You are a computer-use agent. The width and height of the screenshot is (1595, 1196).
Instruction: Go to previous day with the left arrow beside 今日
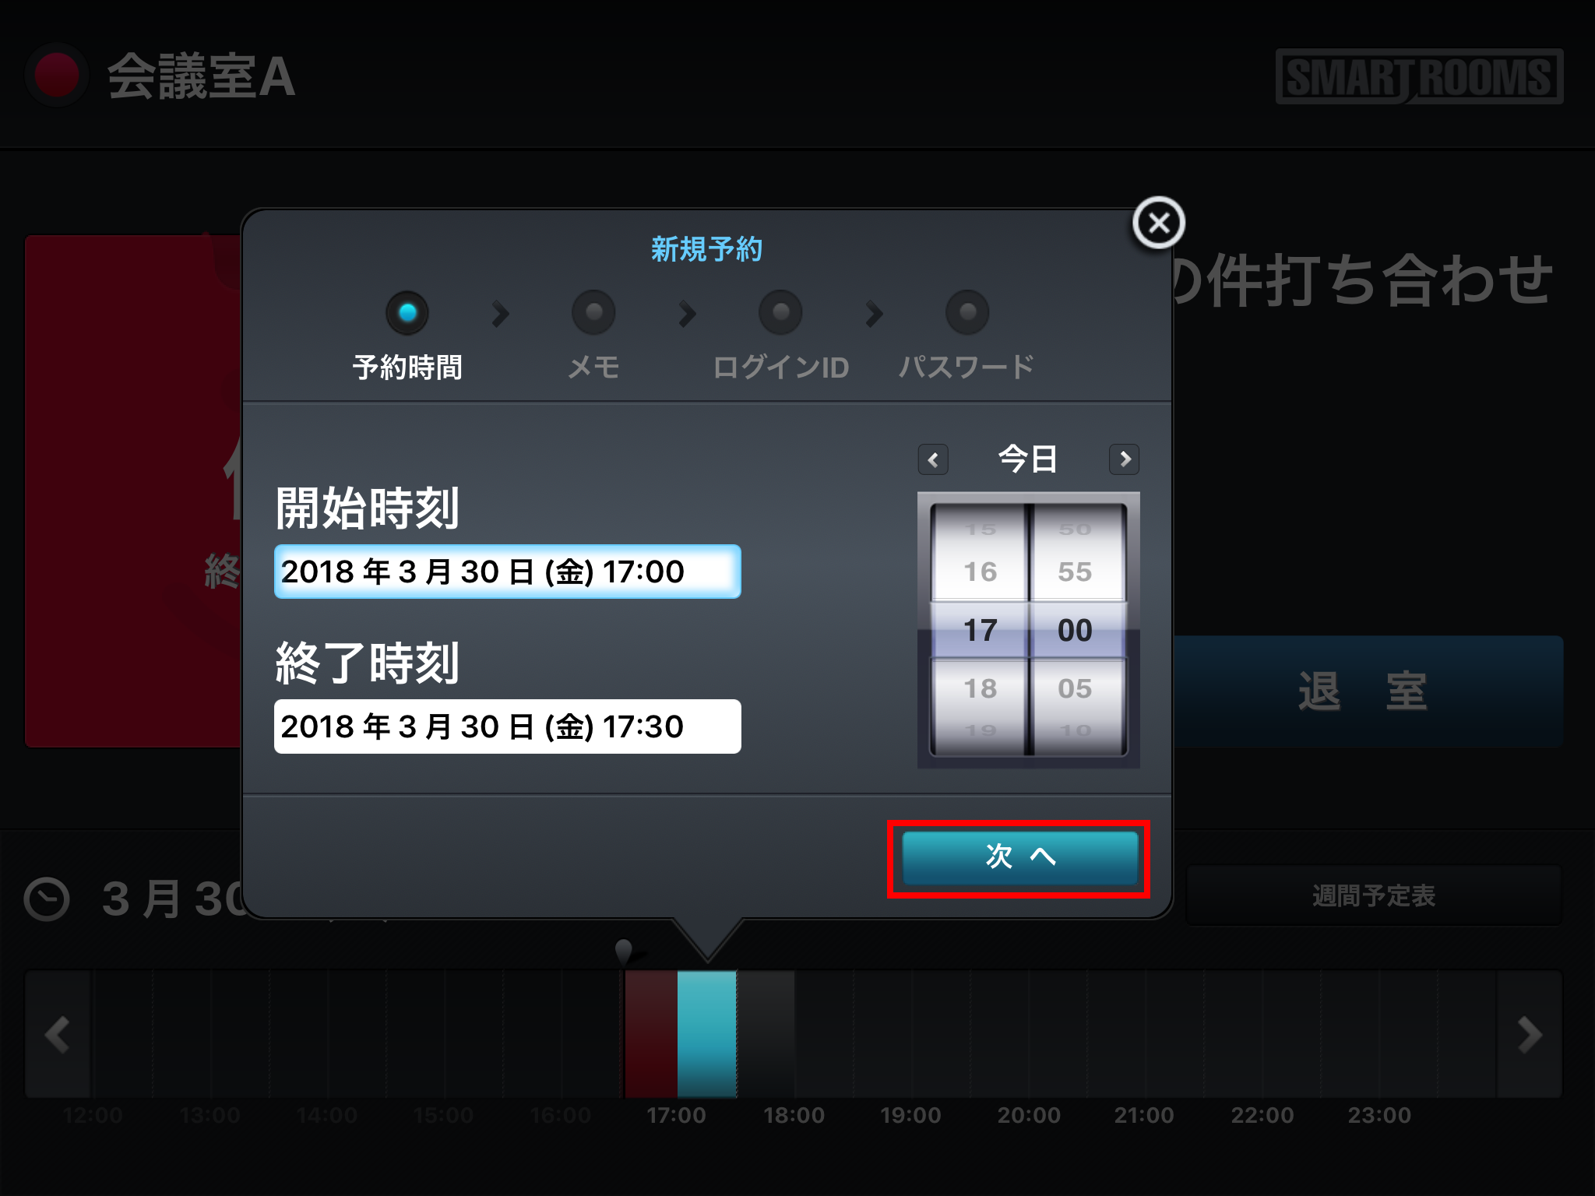tap(933, 459)
